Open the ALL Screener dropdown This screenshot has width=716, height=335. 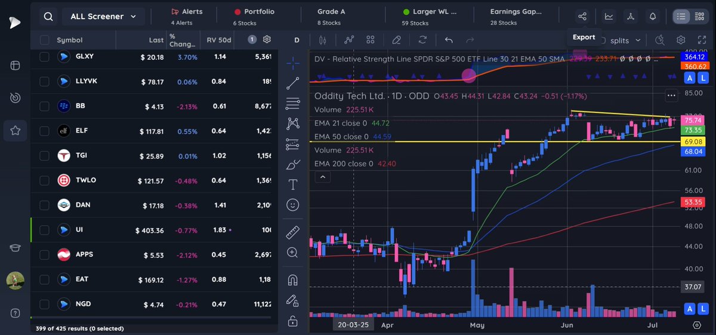pyautogui.click(x=103, y=17)
